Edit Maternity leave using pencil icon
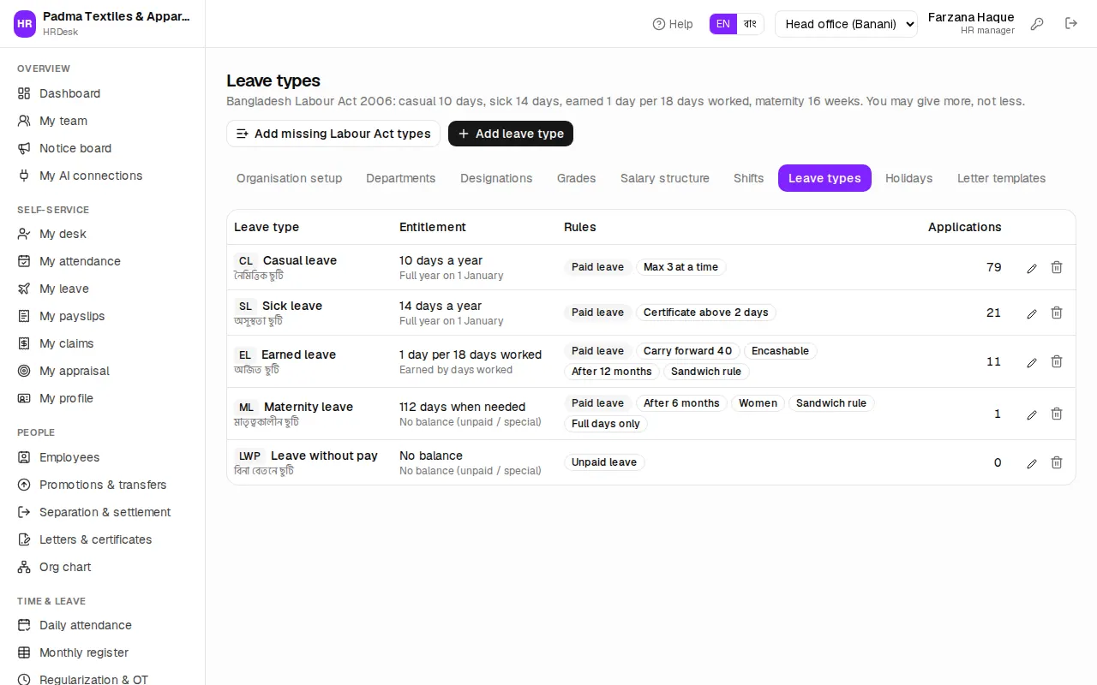 (1032, 414)
